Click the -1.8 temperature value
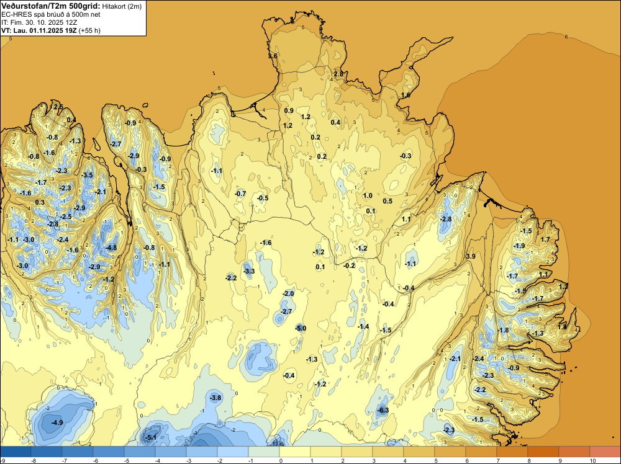Viewport: 621px width, 464px height. point(503,330)
